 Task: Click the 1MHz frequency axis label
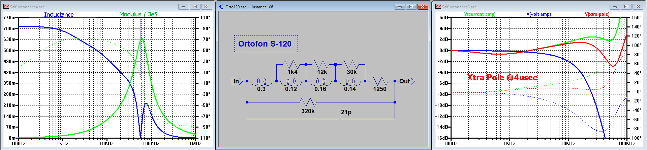pos(195,143)
